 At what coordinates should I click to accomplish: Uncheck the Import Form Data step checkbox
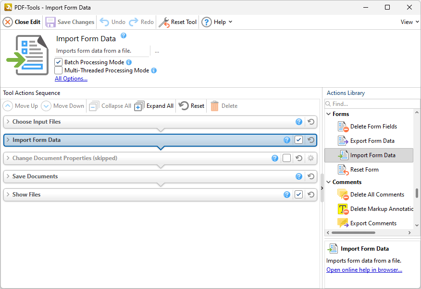click(x=298, y=140)
